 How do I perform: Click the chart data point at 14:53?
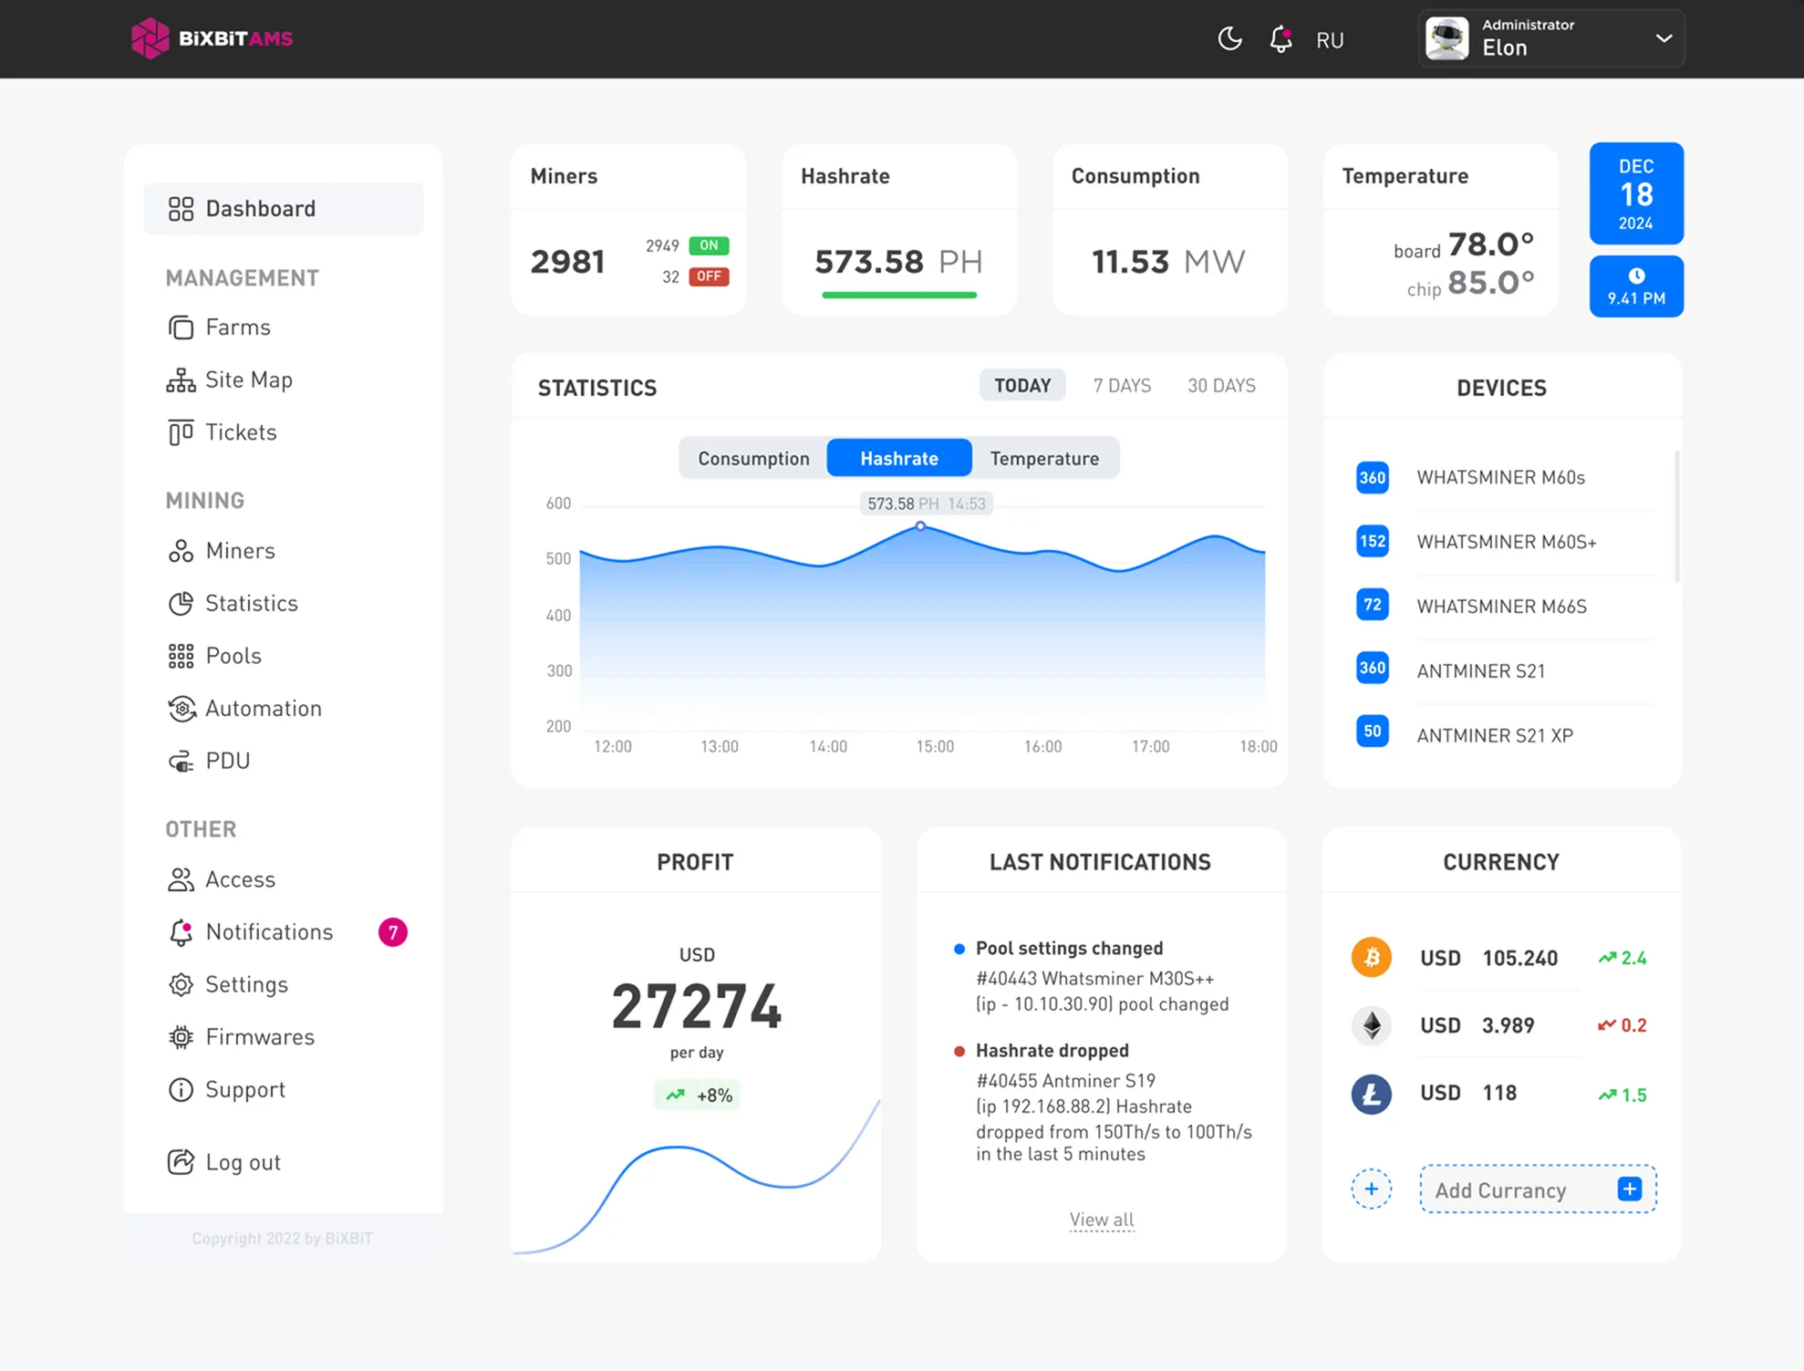920,526
